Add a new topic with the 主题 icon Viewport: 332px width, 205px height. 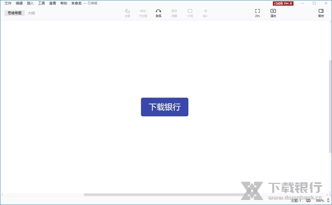(127, 13)
